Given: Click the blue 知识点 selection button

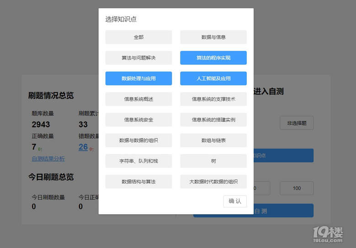Looking at the screenshot, I should click(283, 155).
